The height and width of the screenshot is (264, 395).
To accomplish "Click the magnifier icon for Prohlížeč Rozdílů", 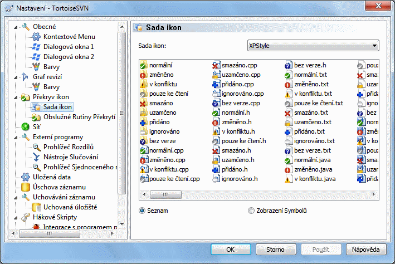I will [36, 147].
